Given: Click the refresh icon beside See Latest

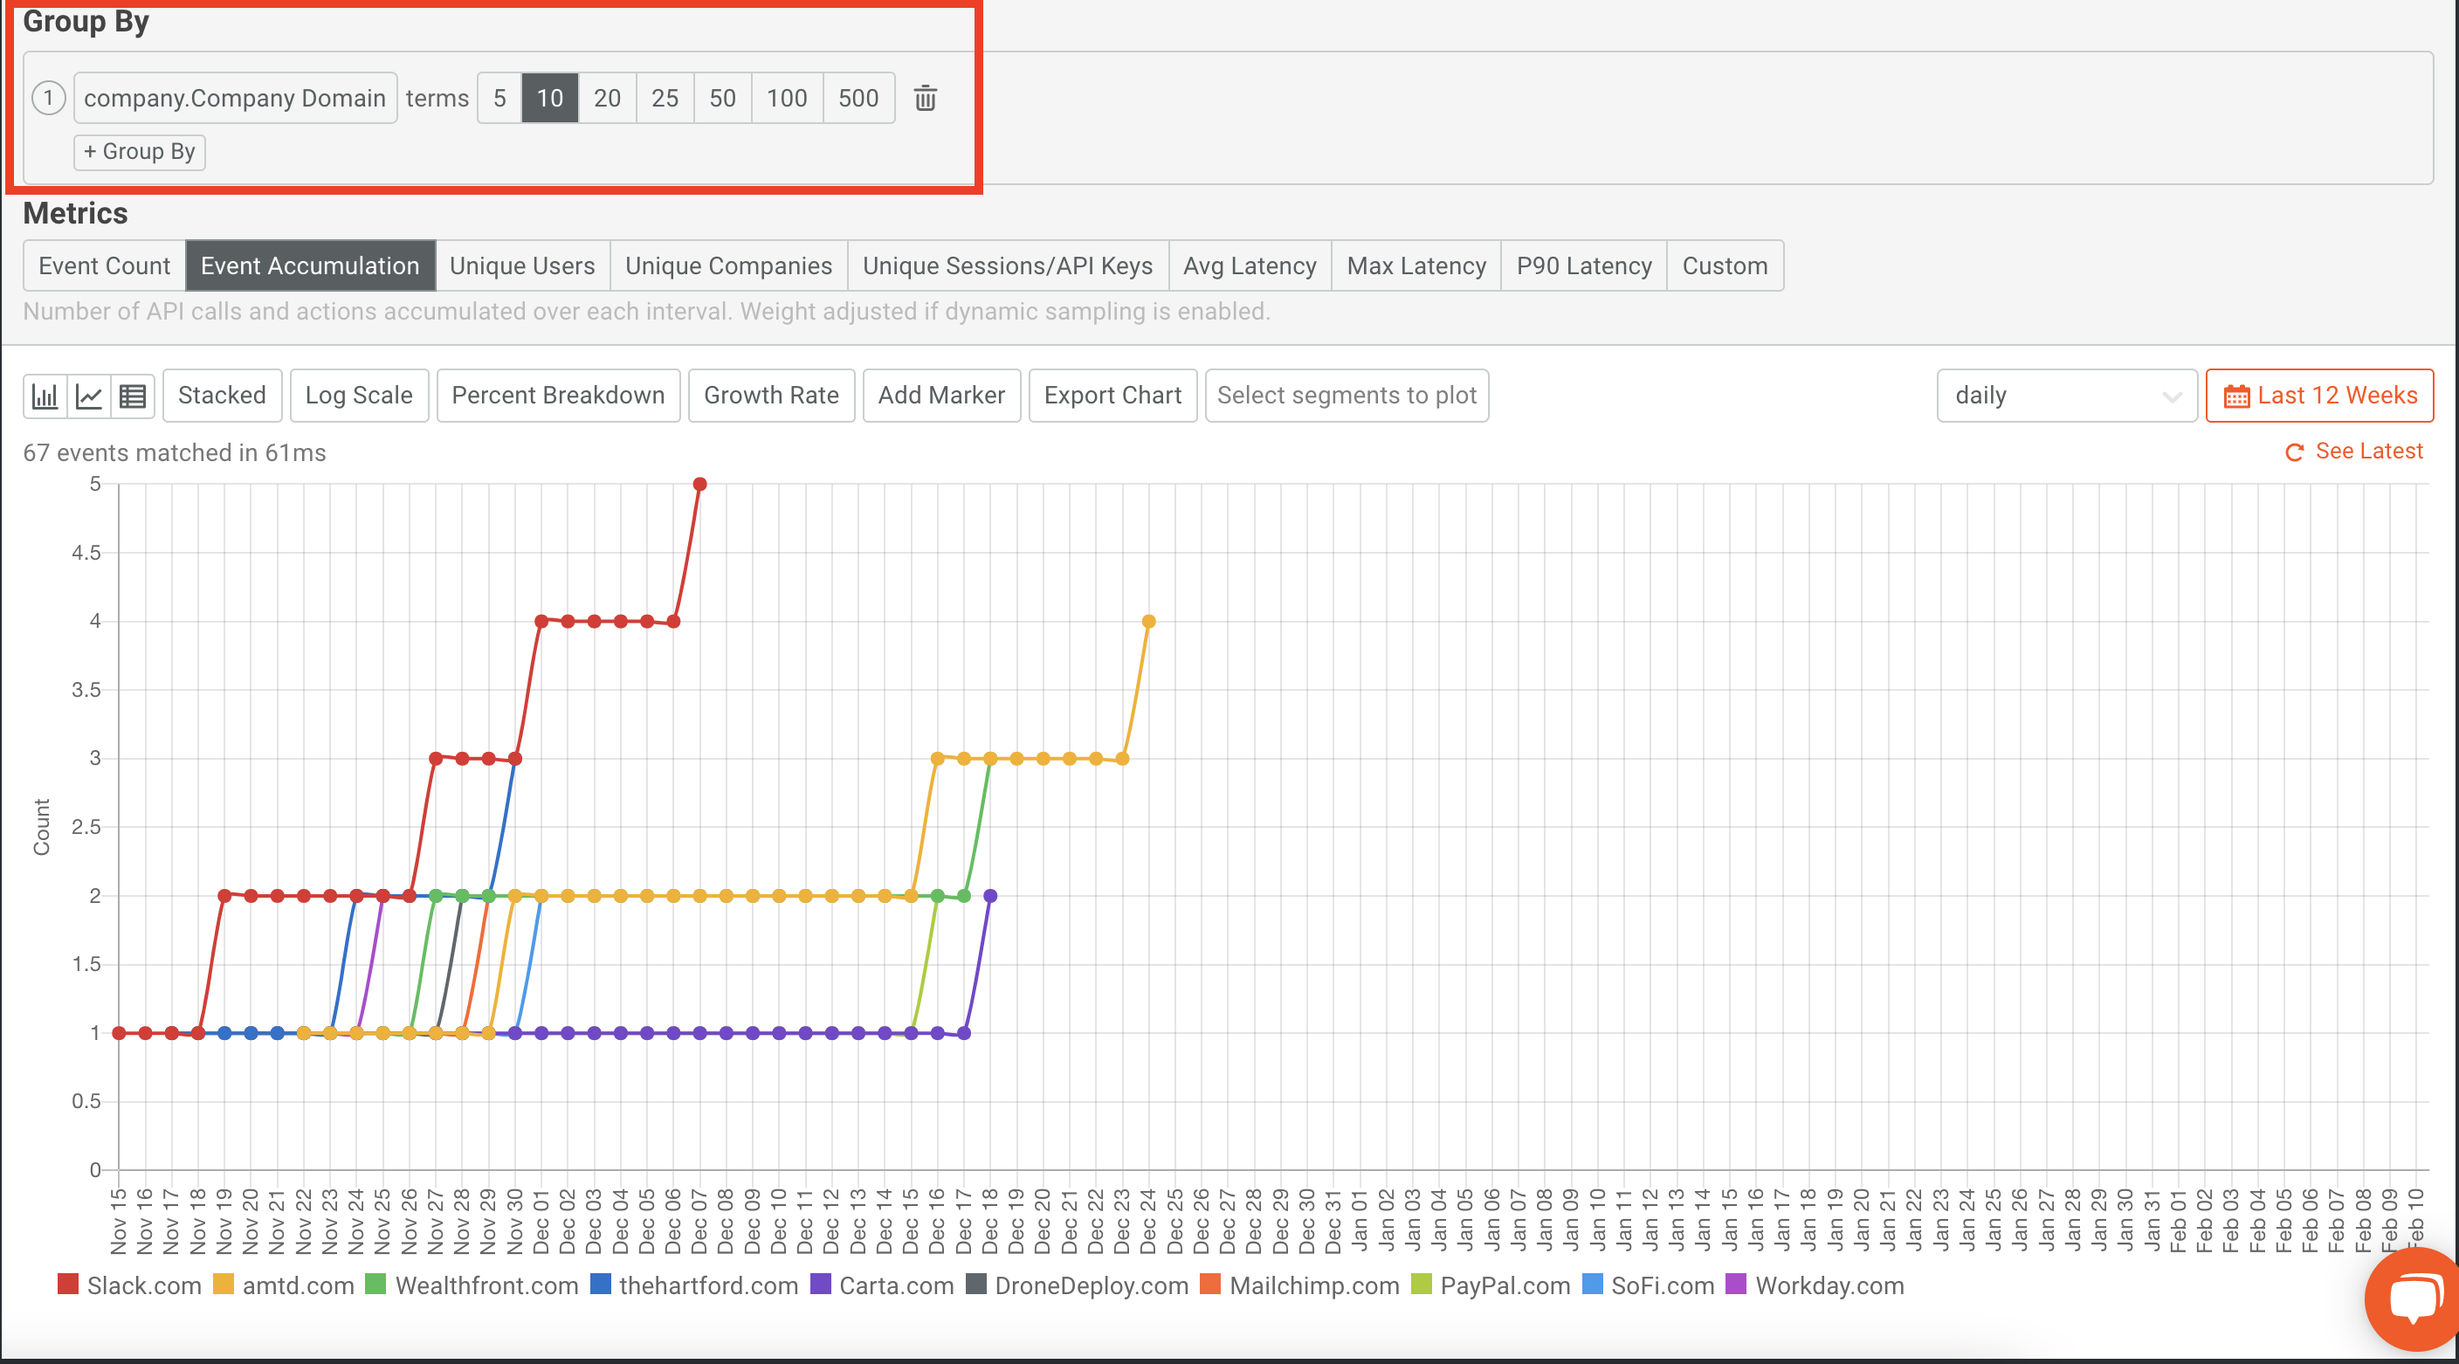Looking at the screenshot, I should (2294, 451).
